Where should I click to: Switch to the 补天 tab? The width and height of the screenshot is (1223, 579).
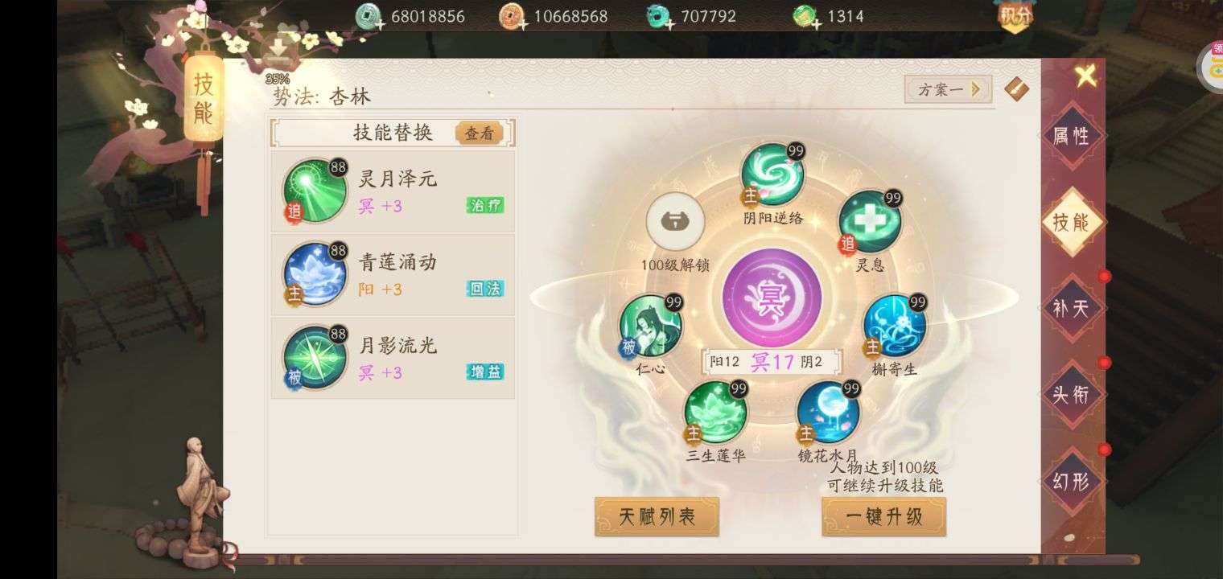[1070, 308]
